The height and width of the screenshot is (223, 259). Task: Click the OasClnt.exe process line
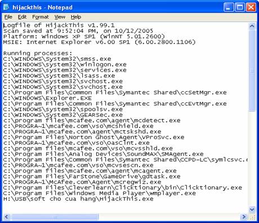76,143
